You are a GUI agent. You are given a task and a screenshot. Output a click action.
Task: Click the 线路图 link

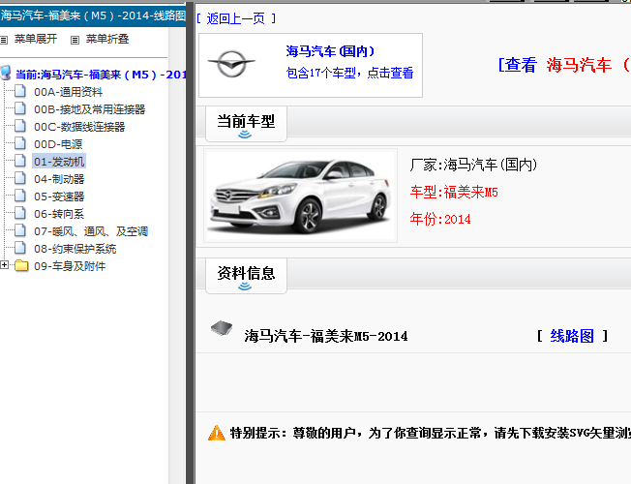click(x=572, y=336)
